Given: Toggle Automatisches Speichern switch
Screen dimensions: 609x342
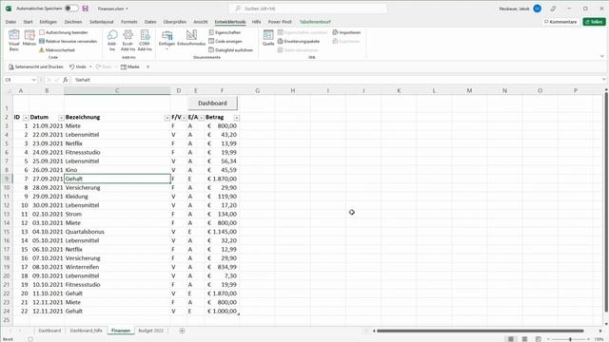Looking at the screenshot, I should tap(71, 9).
